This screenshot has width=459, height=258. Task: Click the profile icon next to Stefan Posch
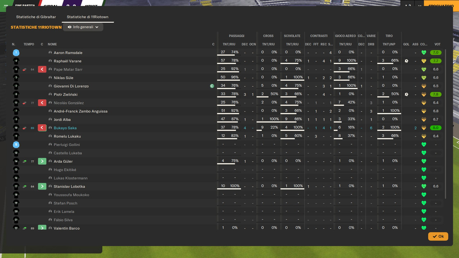51,203
